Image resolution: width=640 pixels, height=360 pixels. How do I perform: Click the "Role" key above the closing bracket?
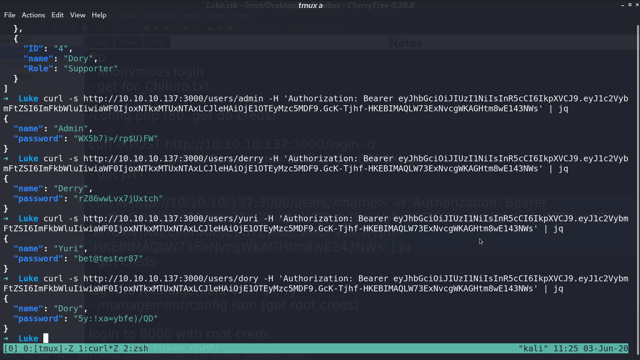[38, 69]
